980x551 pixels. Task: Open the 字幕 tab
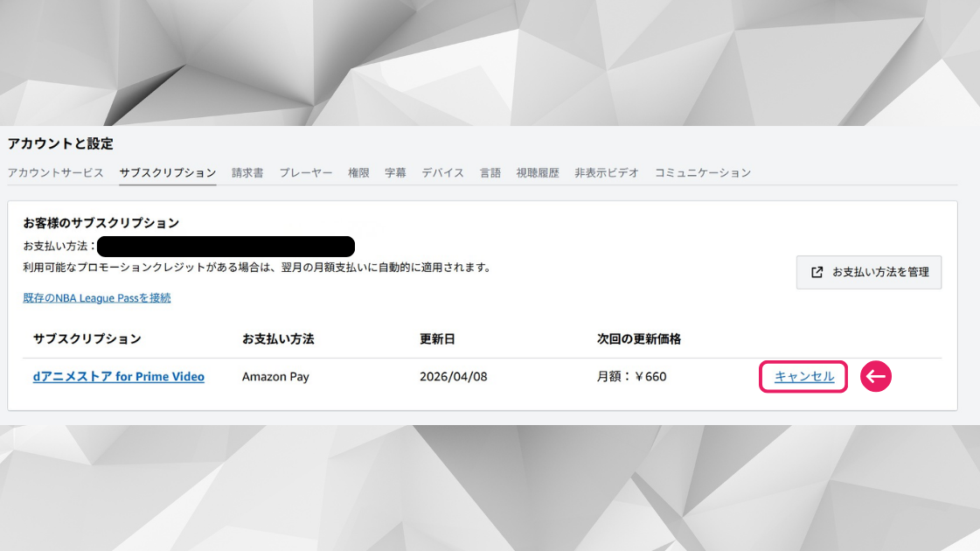(395, 173)
